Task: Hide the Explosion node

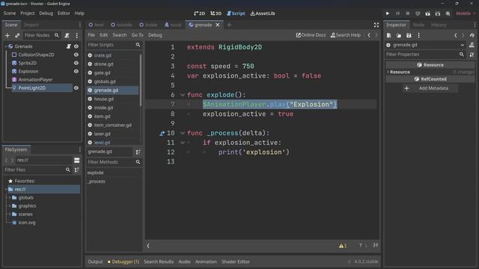Action: click(76, 72)
